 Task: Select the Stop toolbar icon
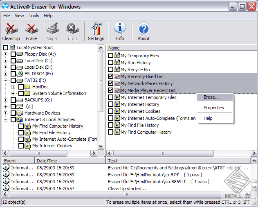click(72, 32)
